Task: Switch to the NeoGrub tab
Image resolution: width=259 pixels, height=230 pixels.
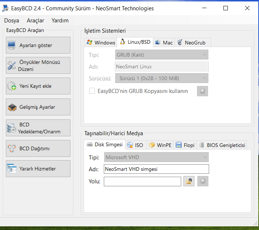Action: [x=193, y=43]
